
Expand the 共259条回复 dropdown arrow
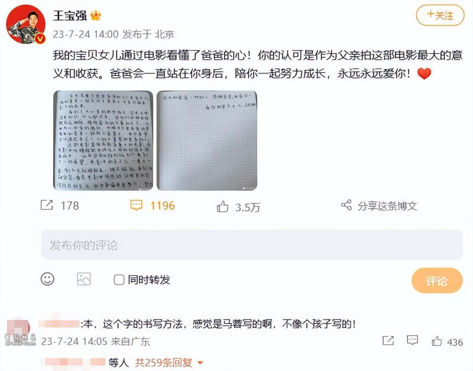[x=200, y=363]
